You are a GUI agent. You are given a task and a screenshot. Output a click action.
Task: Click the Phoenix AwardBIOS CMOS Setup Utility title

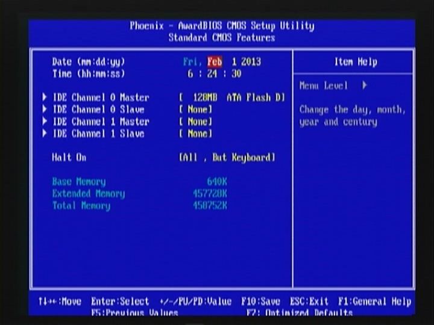click(x=222, y=26)
